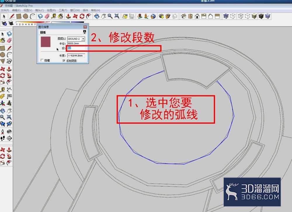Click the Line pencil in top toolbar
This screenshot has width=292, height=212.
pyautogui.click(x=12, y=16)
